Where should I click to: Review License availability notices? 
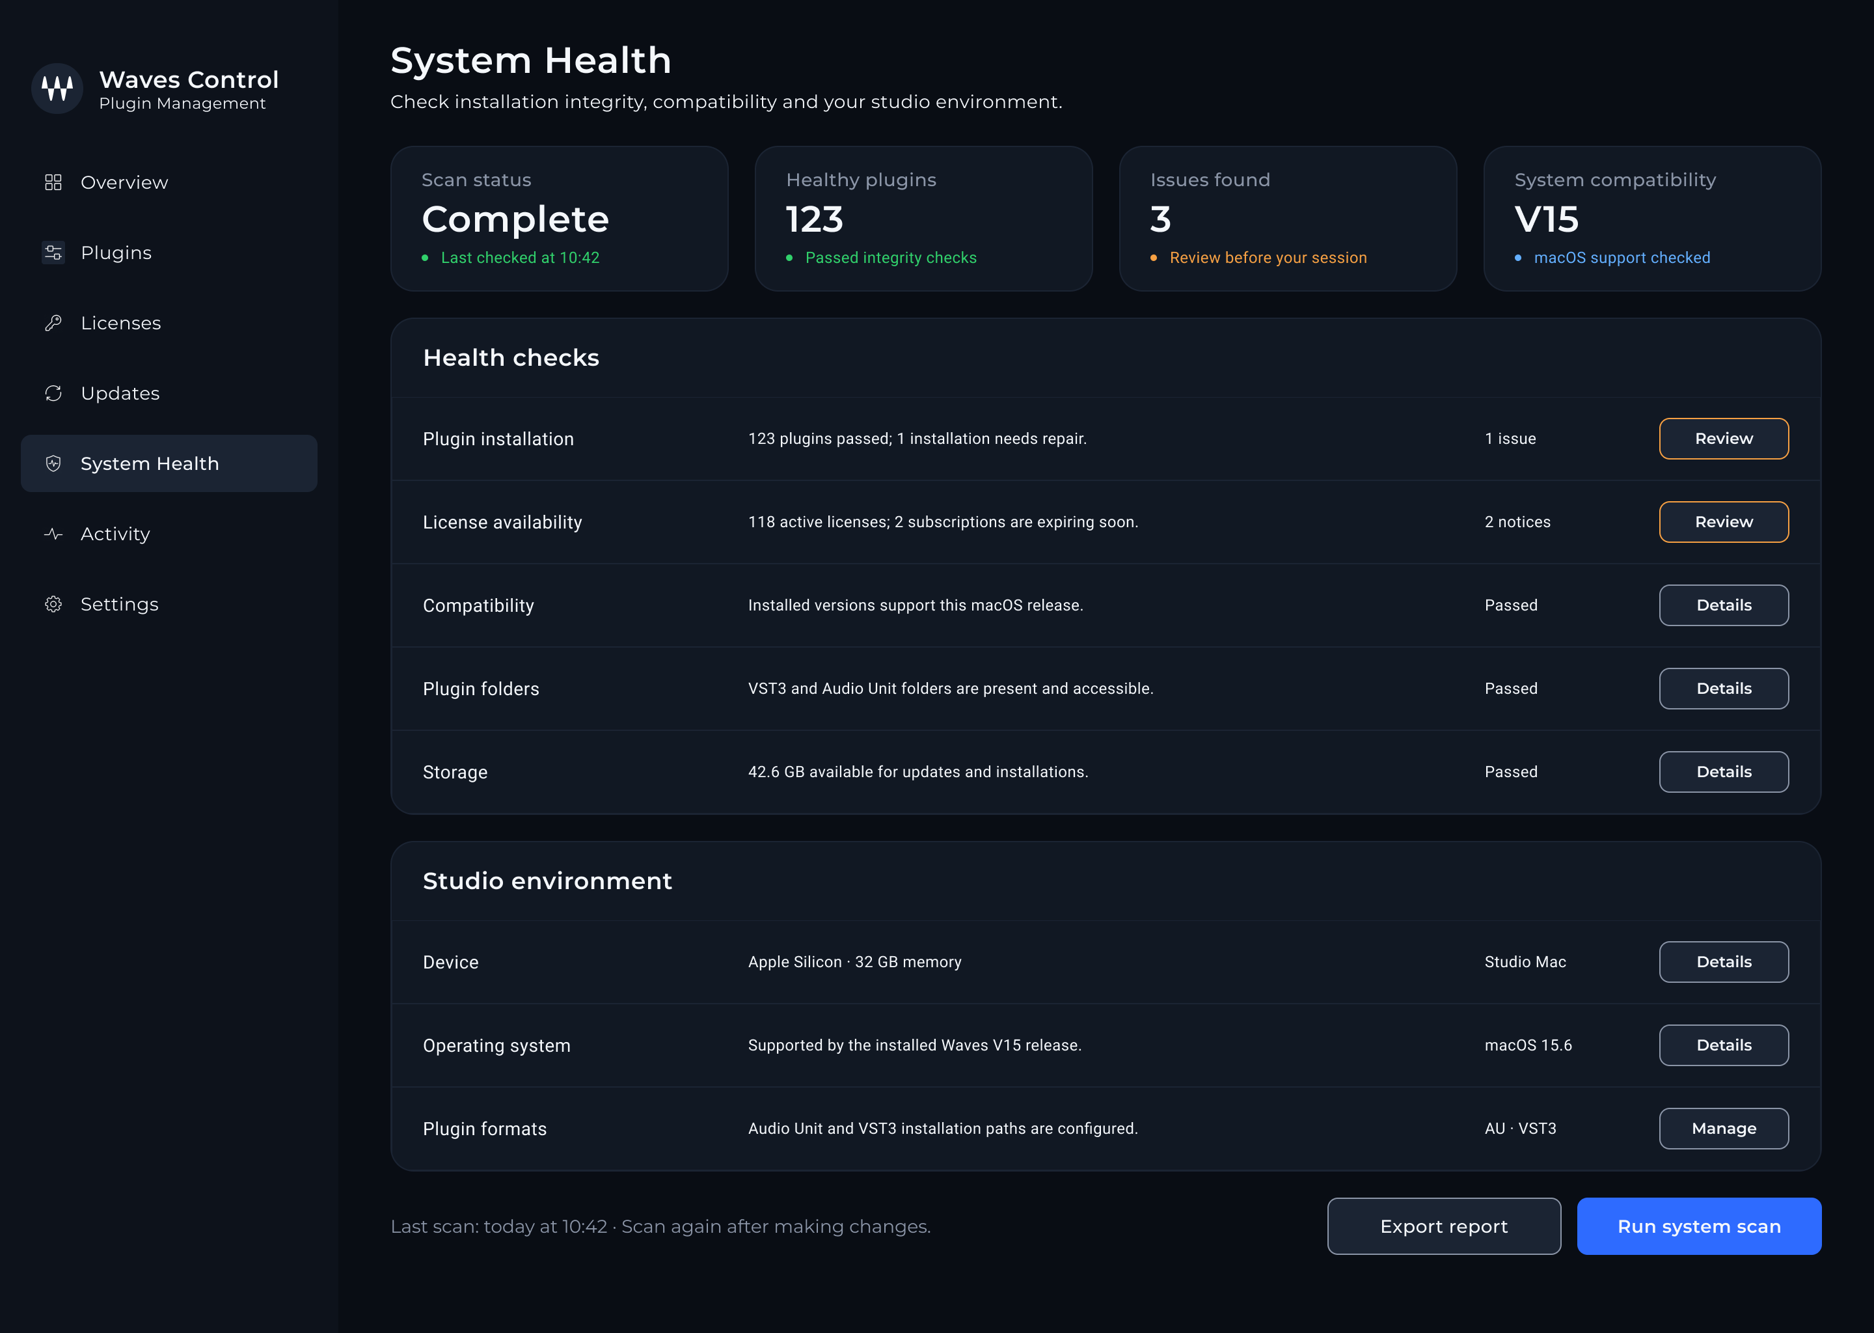pyautogui.click(x=1724, y=522)
